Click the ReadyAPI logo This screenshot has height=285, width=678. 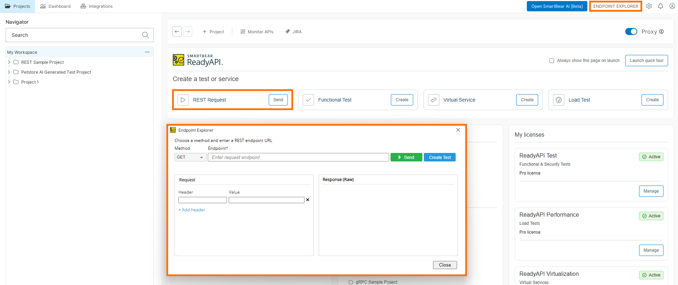point(198,60)
